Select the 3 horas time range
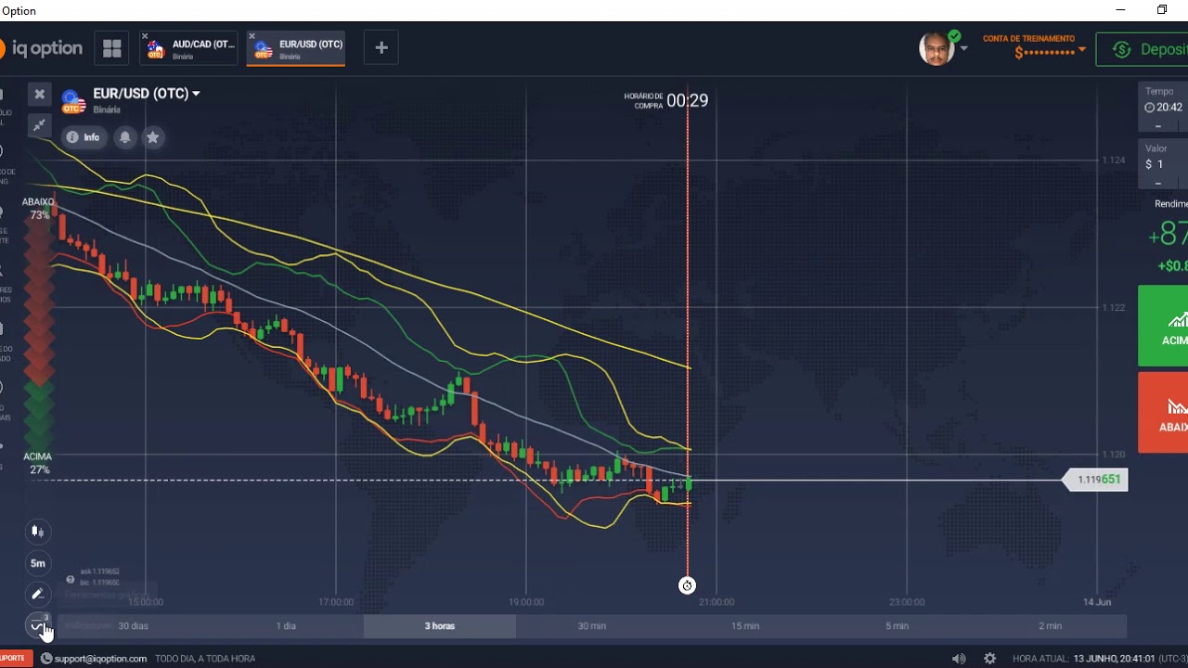The height and width of the screenshot is (668, 1188). tap(440, 626)
